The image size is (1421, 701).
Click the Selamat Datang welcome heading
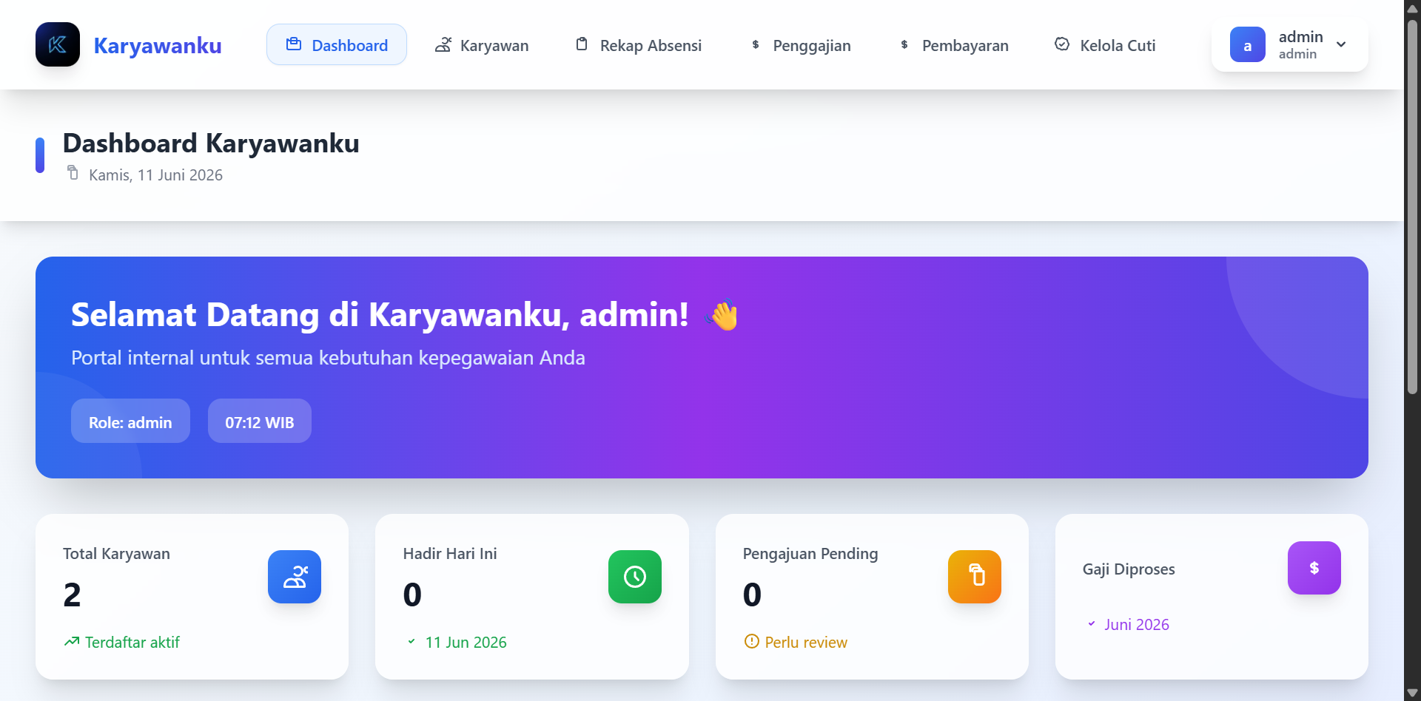pyautogui.click(x=380, y=315)
